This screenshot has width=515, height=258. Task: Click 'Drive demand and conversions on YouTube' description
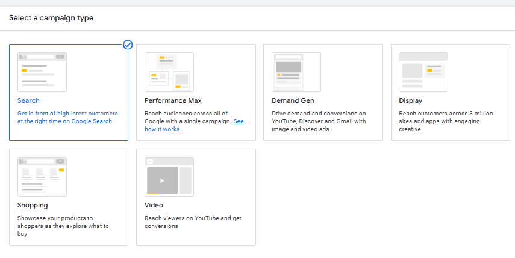click(319, 121)
